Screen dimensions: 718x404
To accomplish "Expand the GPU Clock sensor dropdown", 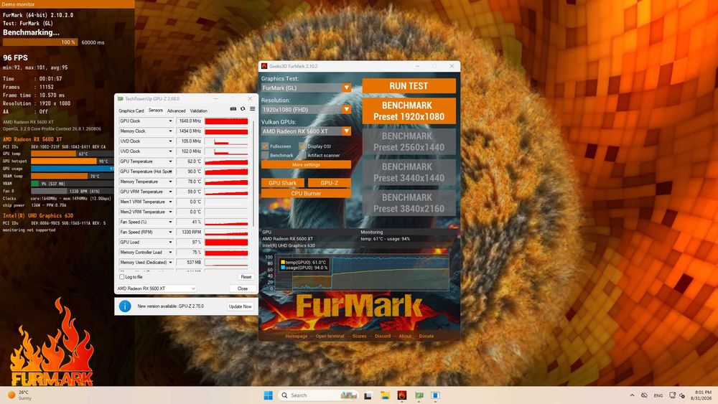I will 170,121.
